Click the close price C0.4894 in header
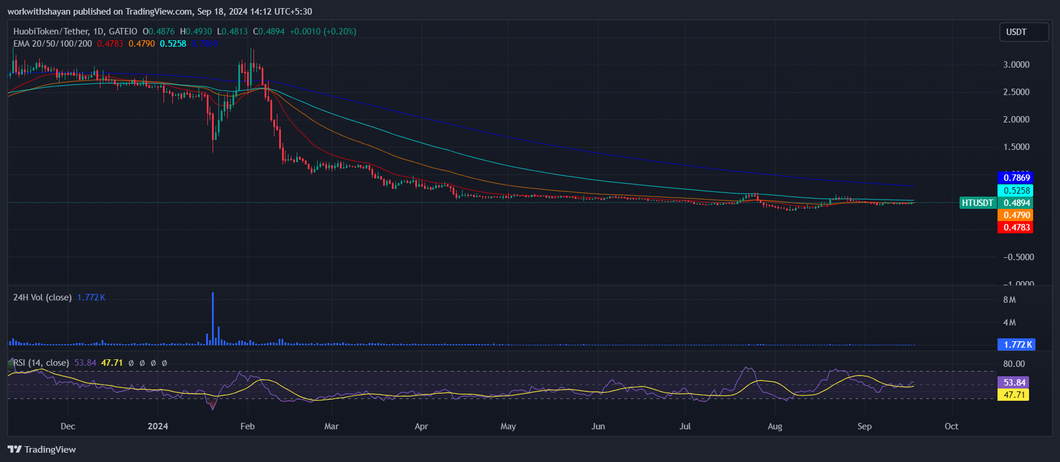 pos(269,32)
